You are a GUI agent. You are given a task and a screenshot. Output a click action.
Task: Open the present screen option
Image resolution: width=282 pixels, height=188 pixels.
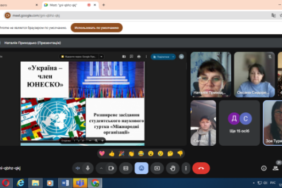pos(157,168)
